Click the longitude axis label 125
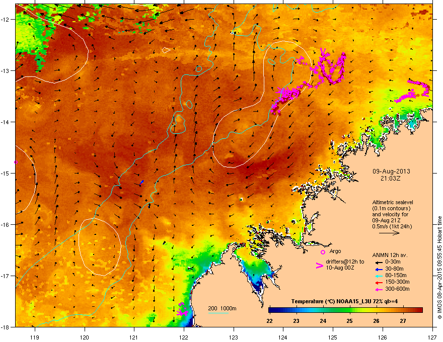This screenshot has height=342, width=443. tap(333, 337)
